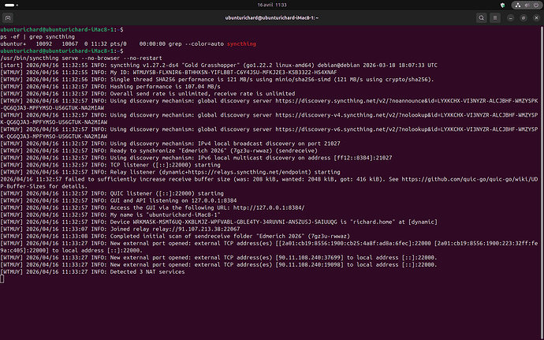Click "Edmerich 2026" in Ready to synchronize line
This screenshot has width=544, height=340.
(204, 151)
